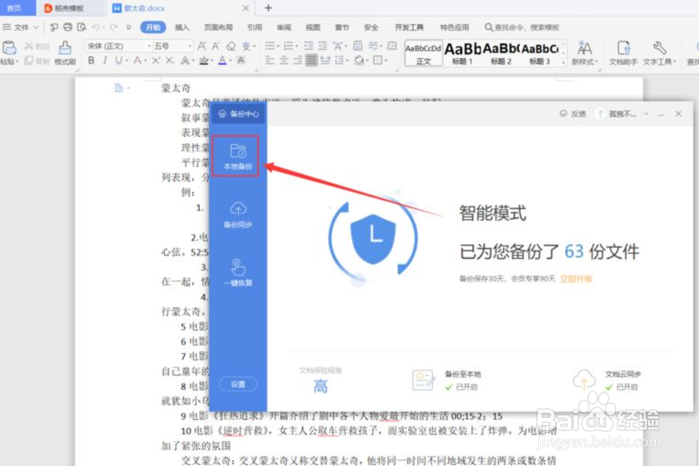
Task: Click the 设置 settings button
Action: point(237,385)
